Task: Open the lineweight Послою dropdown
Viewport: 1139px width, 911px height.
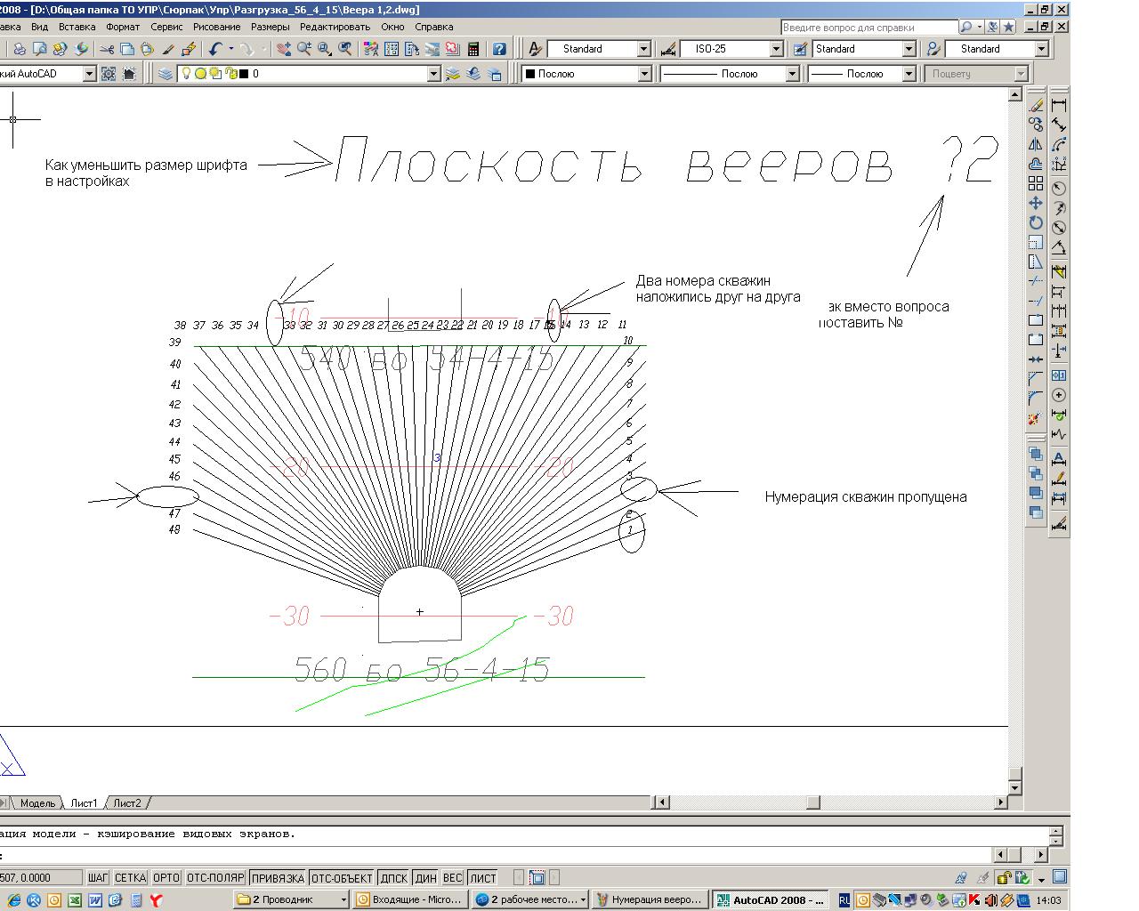Action: 909,74
